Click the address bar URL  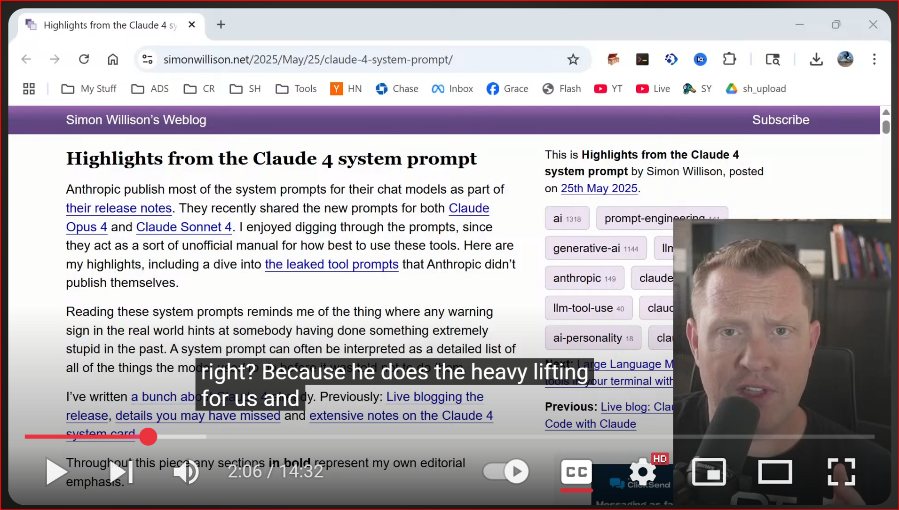click(308, 60)
